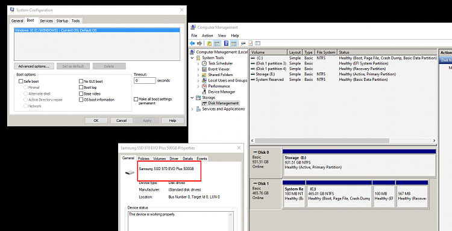Expand the Shared Folders tree node

pos(198,75)
